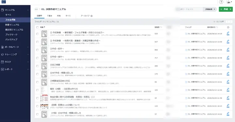Click the breadcrumb ellipsis button
Screen dimensions: 235x122
coord(36,9)
